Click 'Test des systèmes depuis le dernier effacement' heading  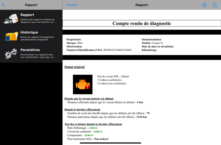[93, 124]
